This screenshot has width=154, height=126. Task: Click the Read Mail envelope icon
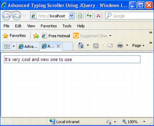pos(110,45)
